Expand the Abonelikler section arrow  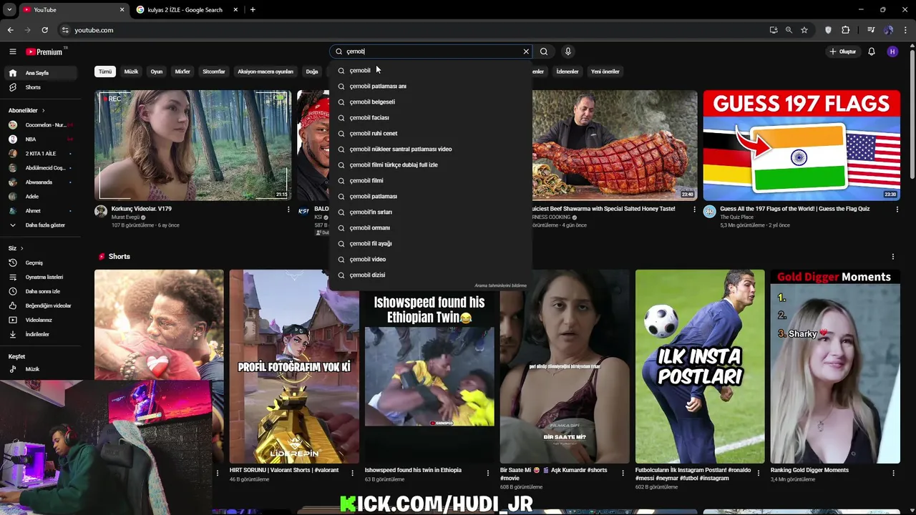(x=43, y=110)
